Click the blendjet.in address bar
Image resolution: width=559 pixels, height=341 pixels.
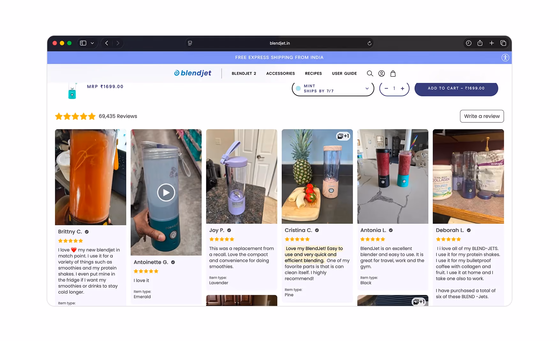pyautogui.click(x=279, y=43)
